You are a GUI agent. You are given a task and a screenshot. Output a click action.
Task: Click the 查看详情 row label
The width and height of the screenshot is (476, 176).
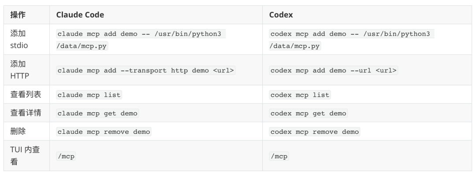click(x=26, y=113)
